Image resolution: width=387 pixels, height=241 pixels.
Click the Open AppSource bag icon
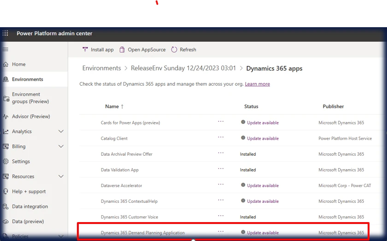click(122, 50)
